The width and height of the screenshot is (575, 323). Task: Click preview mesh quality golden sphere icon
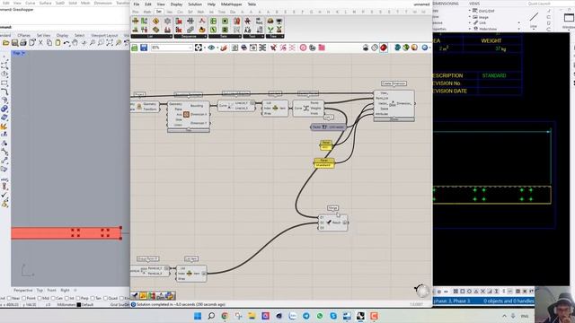click(x=414, y=48)
